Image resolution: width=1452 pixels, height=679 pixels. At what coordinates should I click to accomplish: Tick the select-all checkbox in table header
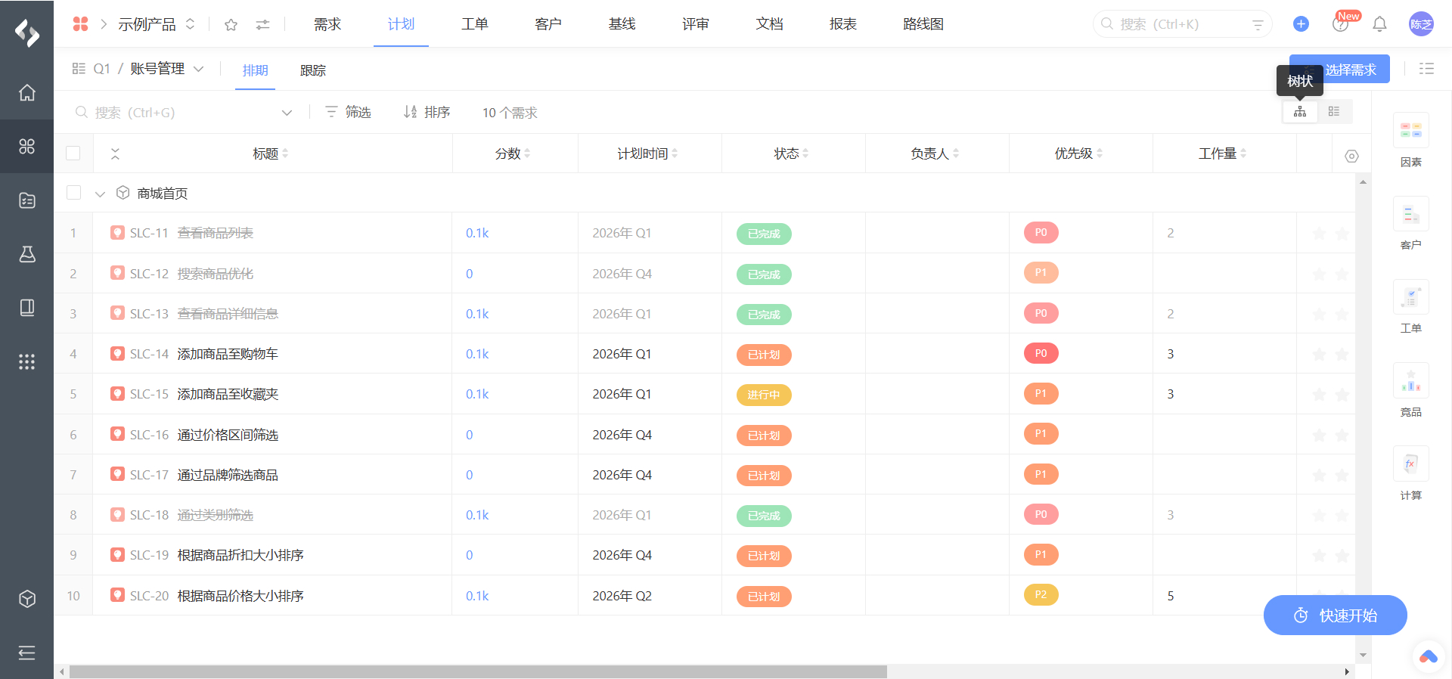[x=73, y=153]
